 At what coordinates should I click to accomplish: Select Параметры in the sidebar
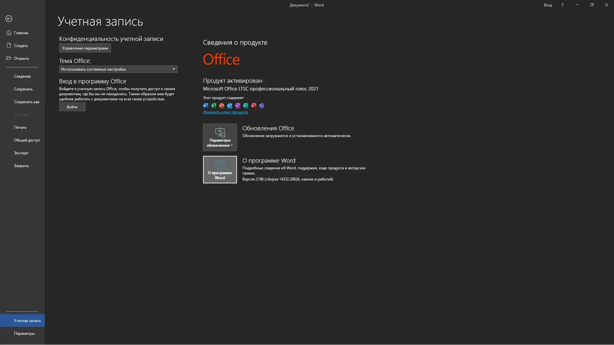click(24, 333)
